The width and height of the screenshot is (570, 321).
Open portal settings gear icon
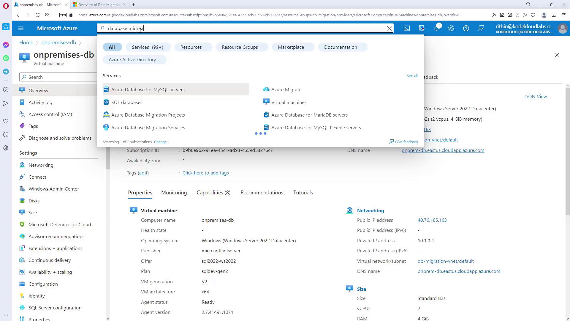coord(451,28)
